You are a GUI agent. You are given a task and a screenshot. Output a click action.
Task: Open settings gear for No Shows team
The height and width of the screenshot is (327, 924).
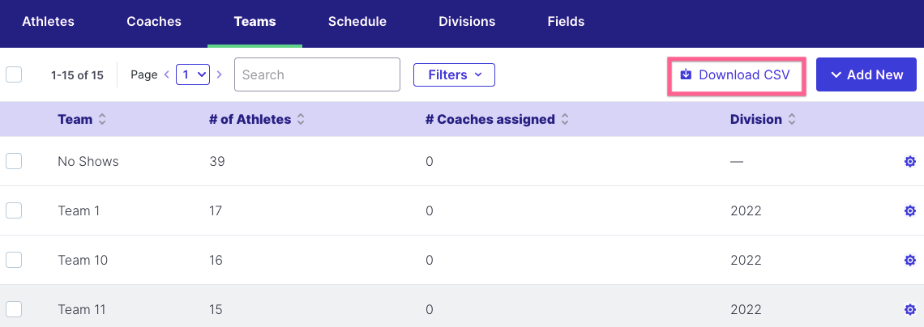[x=909, y=161]
